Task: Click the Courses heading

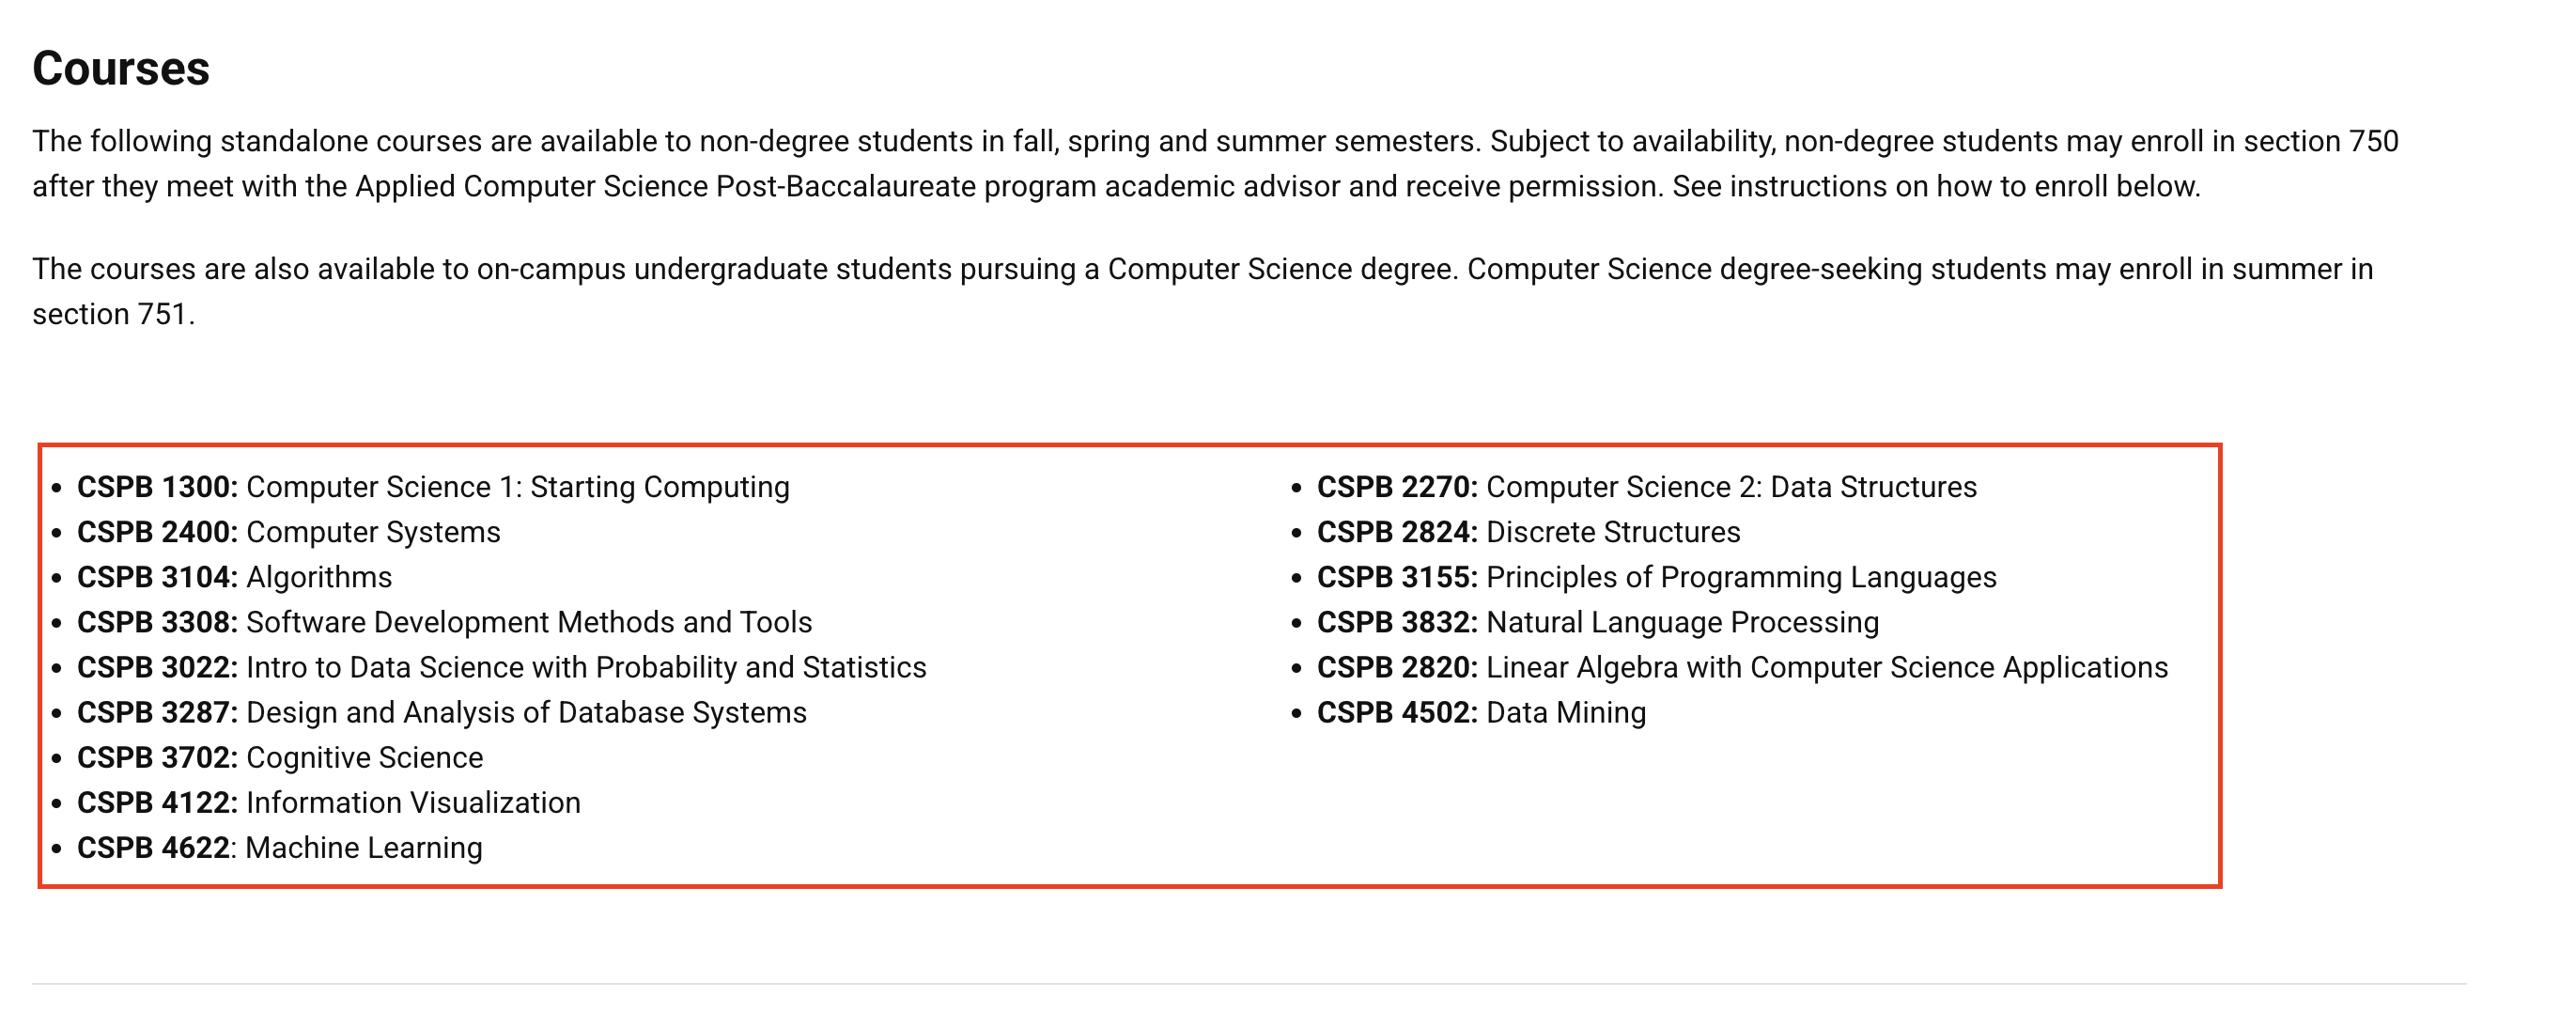Action: point(121,69)
